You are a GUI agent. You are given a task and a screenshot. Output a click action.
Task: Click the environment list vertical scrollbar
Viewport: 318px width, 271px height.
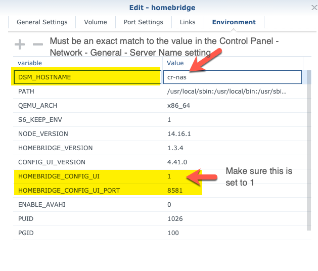[x=309, y=150]
